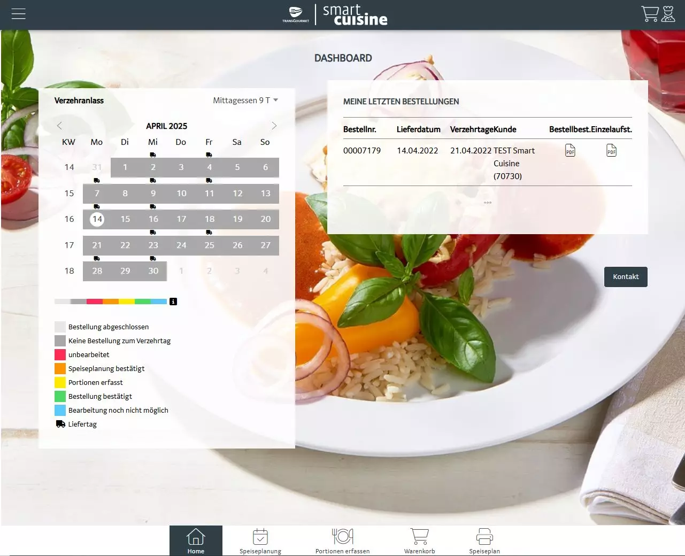Click Verzehrtage 21.04.2022 cell

pyautogui.click(x=471, y=151)
